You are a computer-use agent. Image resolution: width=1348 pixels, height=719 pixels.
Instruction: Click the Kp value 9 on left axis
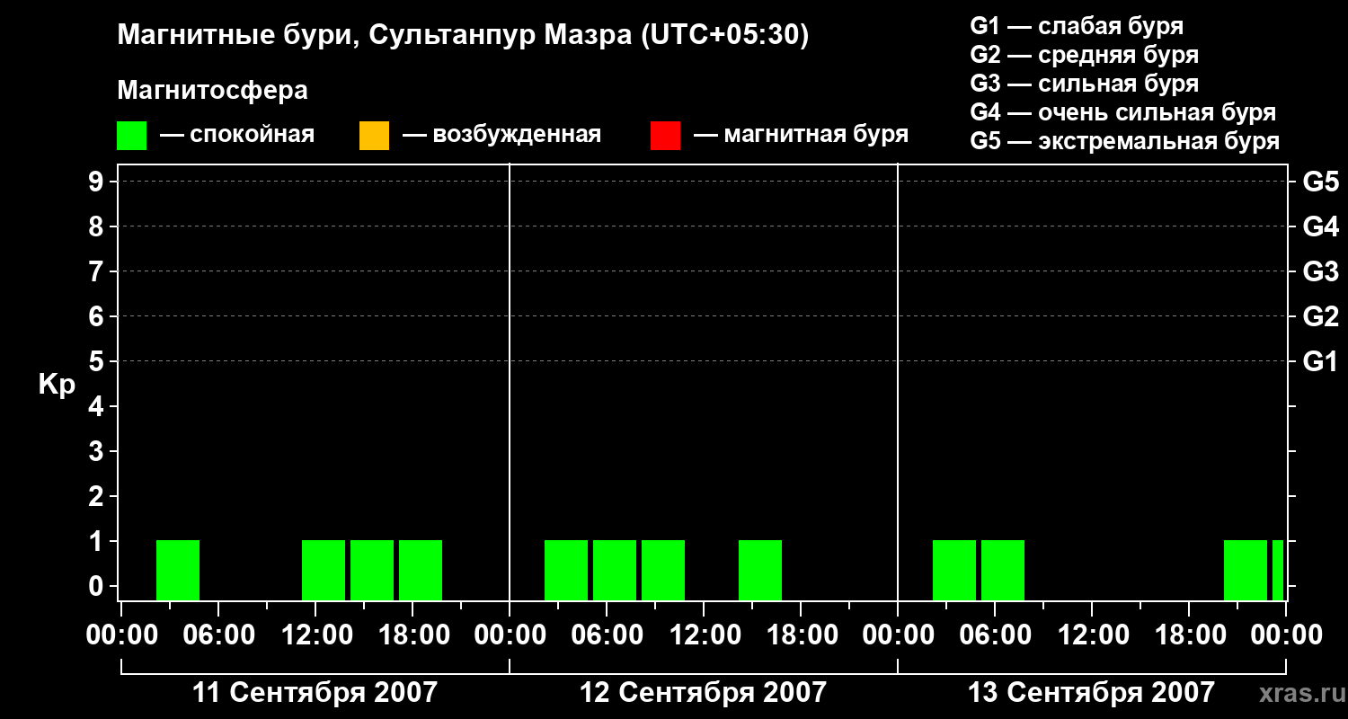pos(98,182)
